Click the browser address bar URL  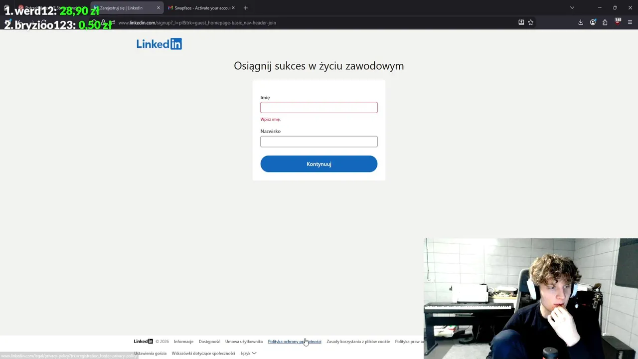click(x=197, y=22)
